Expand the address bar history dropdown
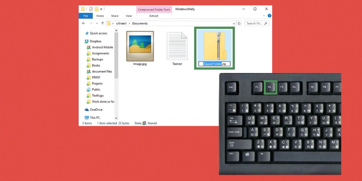The height and width of the screenshot is (181, 362). (234, 23)
